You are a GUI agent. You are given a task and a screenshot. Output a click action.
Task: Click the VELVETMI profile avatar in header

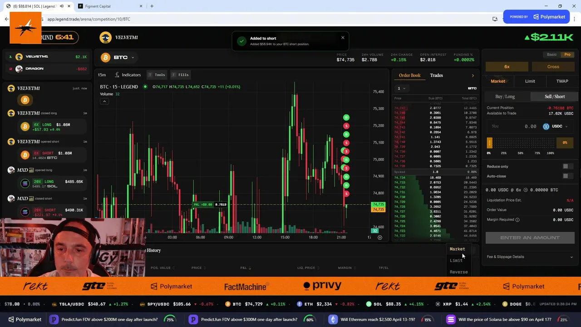(105, 37)
